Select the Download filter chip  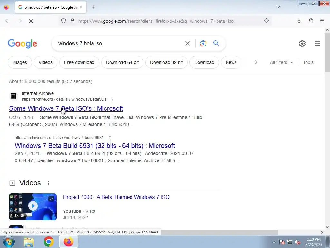[204, 62]
